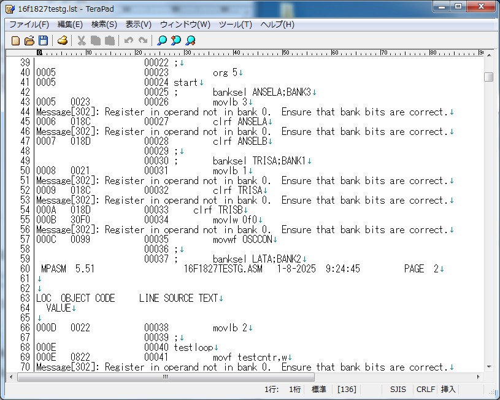
Task: Click line number 61 in the gutter
Action: (x=25, y=279)
